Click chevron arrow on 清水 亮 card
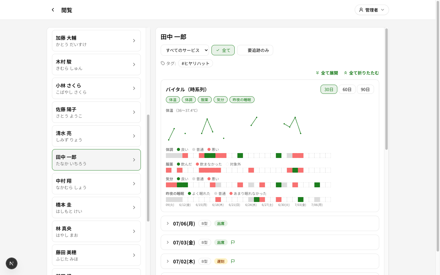Image resolution: width=440 pixels, height=275 pixels. tap(134, 136)
